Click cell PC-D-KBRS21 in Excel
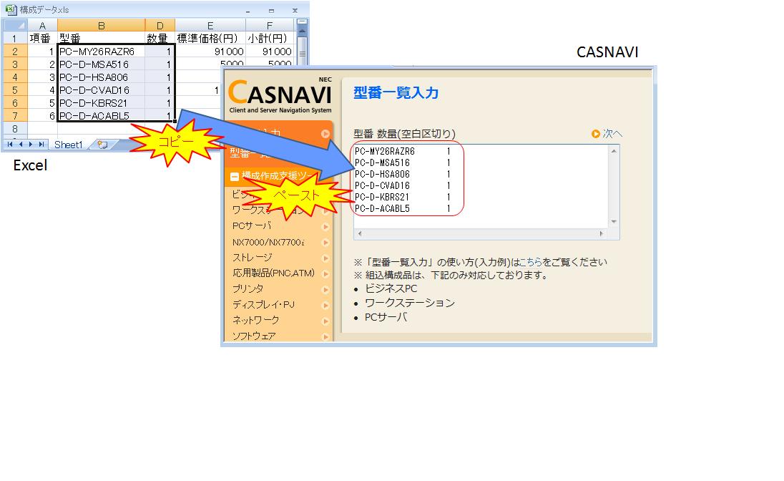The width and height of the screenshot is (784, 481). (x=102, y=103)
